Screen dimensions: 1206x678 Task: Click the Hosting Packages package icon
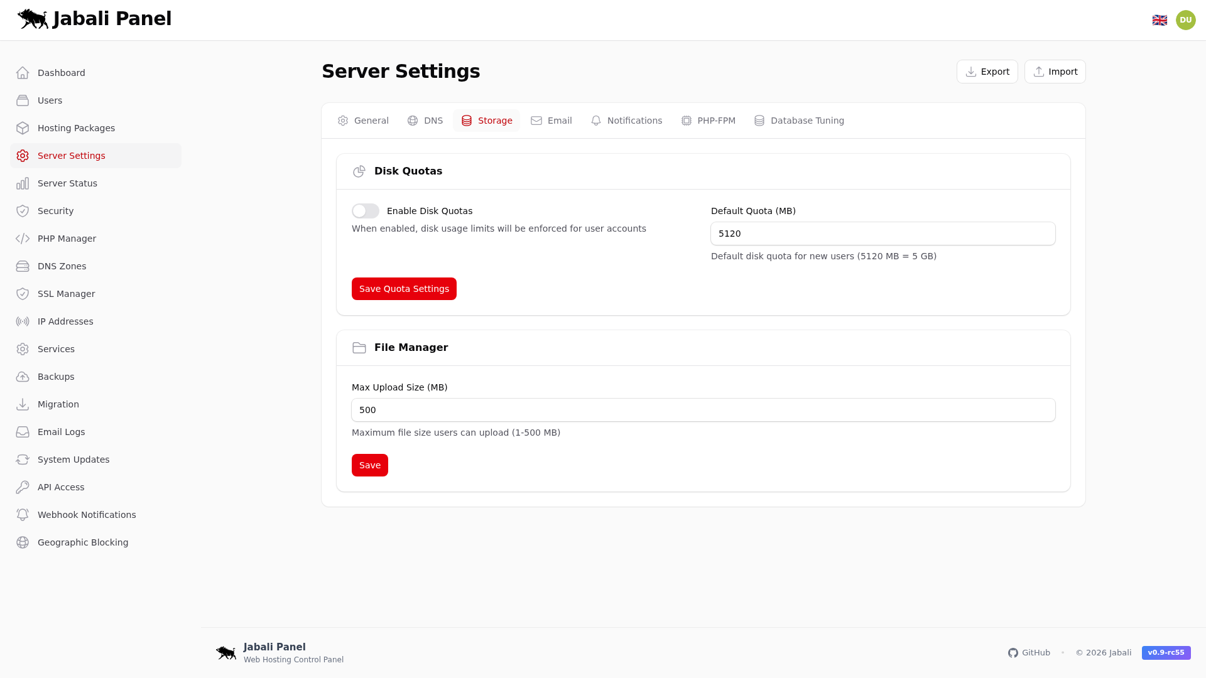[x=23, y=127]
